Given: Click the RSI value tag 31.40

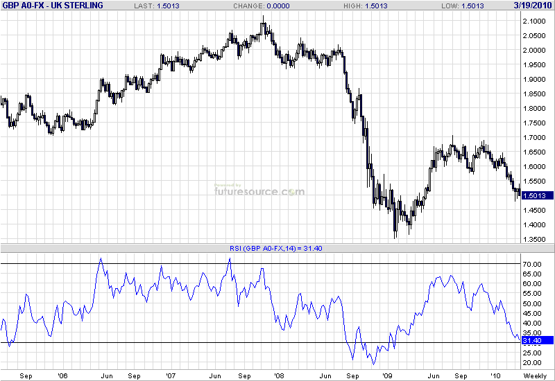Looking at the screenshot, I should (x=537, y=341).
